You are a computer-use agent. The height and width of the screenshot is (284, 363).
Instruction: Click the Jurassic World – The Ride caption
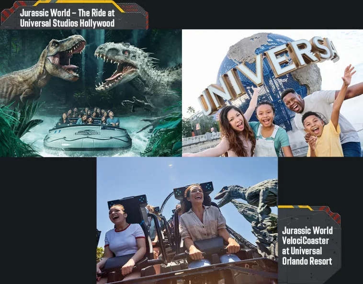pyautogui.click(x=67, y=18)
